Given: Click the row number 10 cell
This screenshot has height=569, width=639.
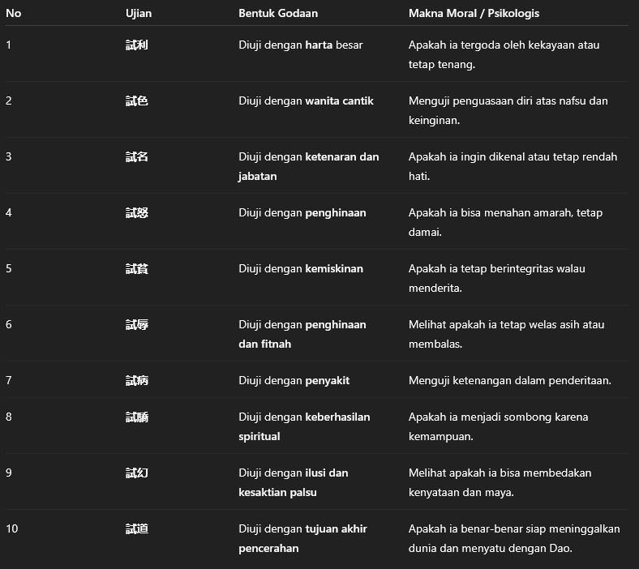Looking at the screenshot, I should coord(12,529).
